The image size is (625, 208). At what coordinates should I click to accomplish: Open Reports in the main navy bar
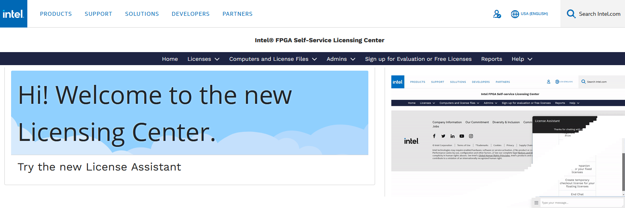(492, 59)
